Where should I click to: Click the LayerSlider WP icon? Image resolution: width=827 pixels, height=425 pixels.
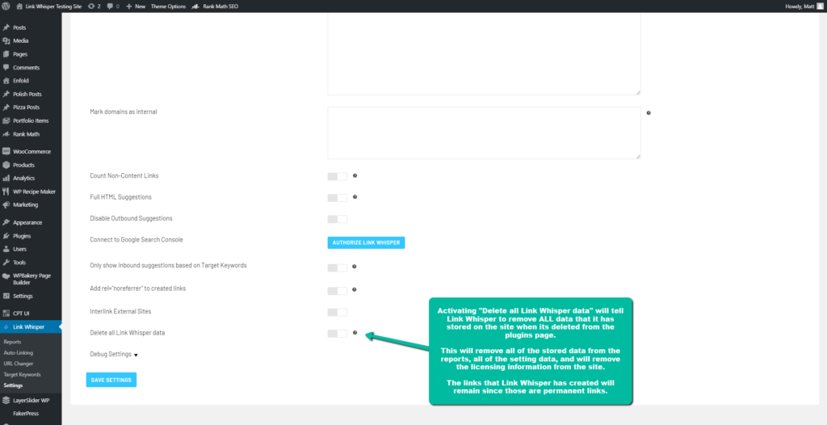[x=6, y=400]
